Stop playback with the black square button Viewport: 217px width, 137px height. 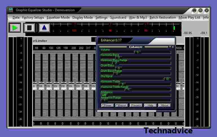click(x=29, y=28)
